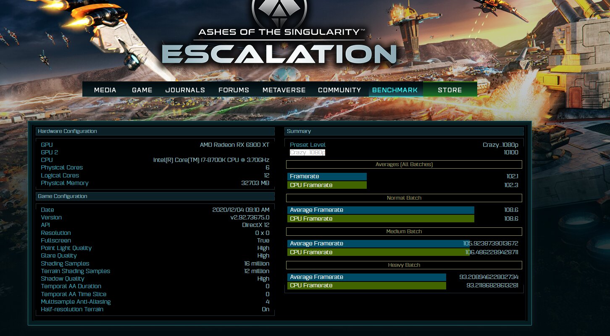Click the Heavy Batch green CPU Framerate bar

(x=366, y=286)
